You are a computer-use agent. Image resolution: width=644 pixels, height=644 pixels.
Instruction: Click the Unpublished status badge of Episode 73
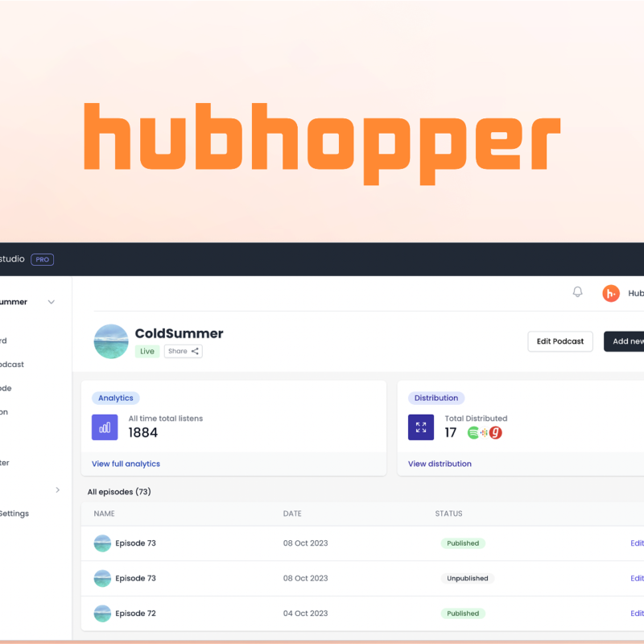tap(467, 578)
